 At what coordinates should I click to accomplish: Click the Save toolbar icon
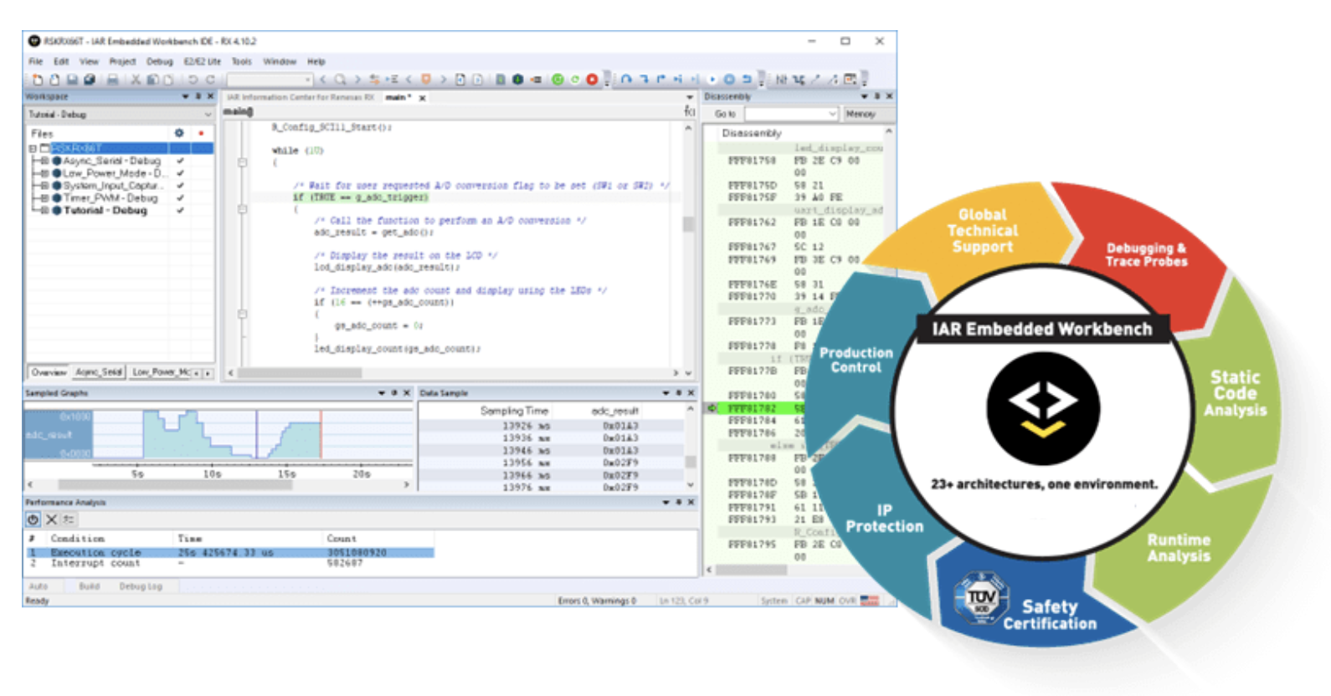click(72, 79)
